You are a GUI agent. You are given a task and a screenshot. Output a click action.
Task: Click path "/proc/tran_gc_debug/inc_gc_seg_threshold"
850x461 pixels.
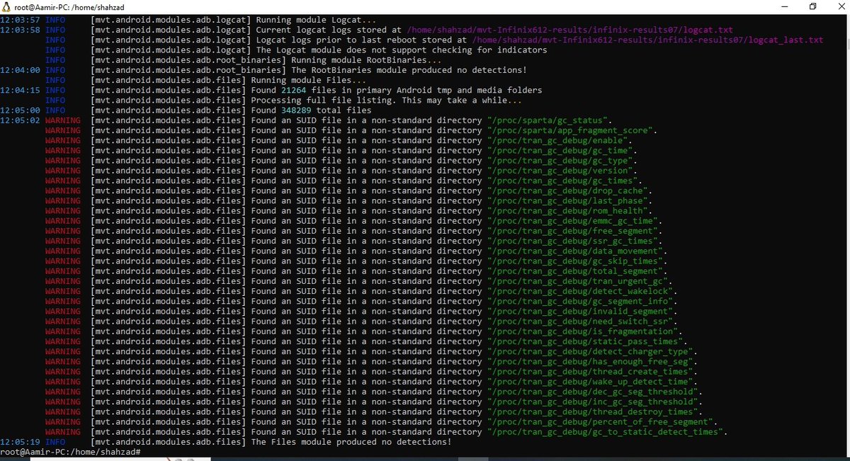pos(594,402)
